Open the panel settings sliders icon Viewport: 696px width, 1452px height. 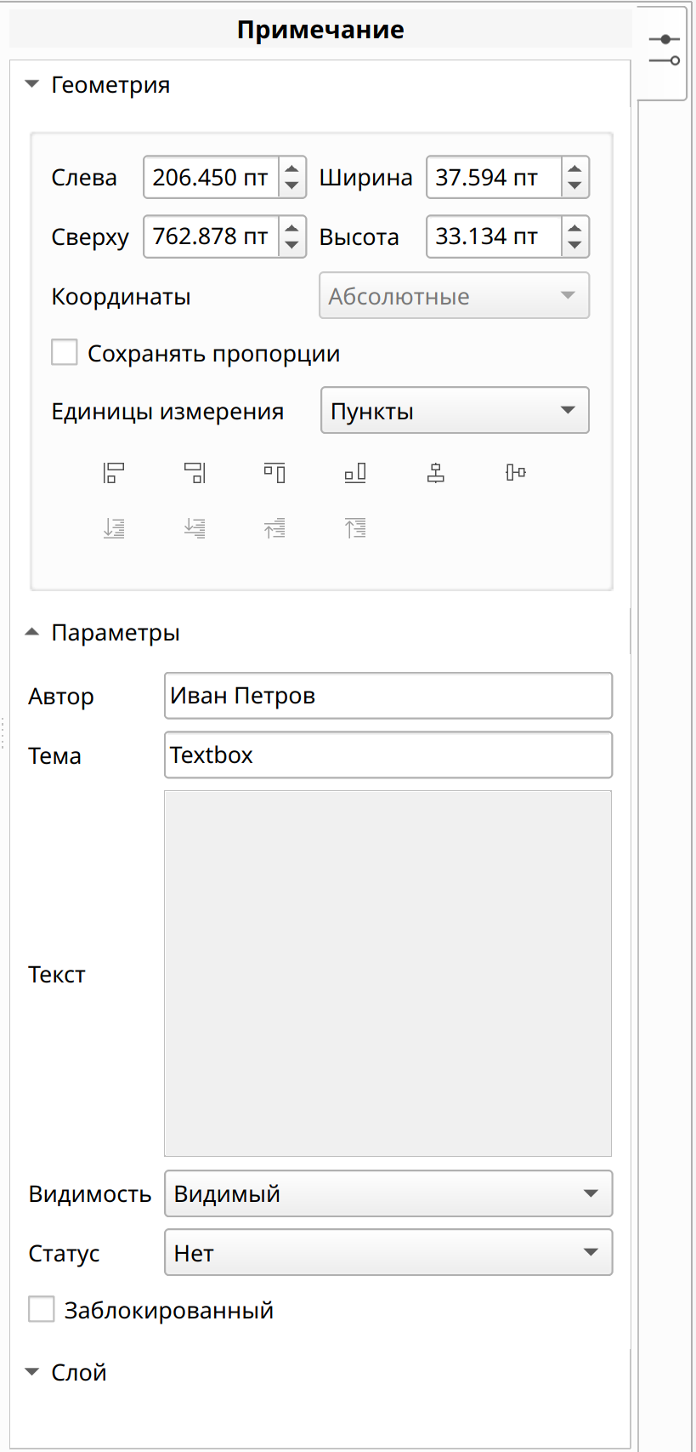point(664,50)
